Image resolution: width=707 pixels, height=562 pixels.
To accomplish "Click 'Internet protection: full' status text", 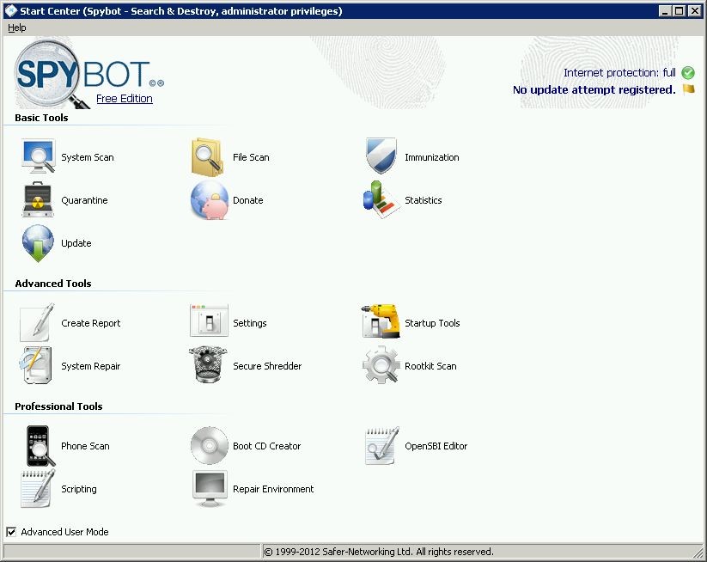I will click(619, 73).
